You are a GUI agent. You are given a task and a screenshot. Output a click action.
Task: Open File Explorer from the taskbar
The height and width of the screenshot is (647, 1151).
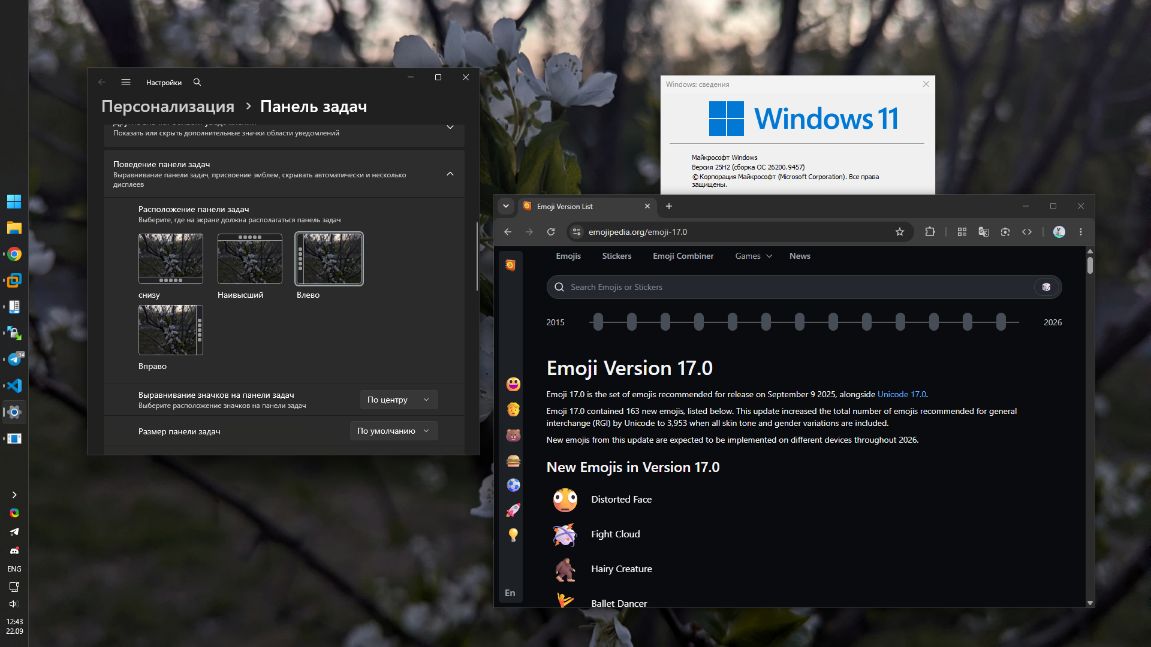point(14,228)
